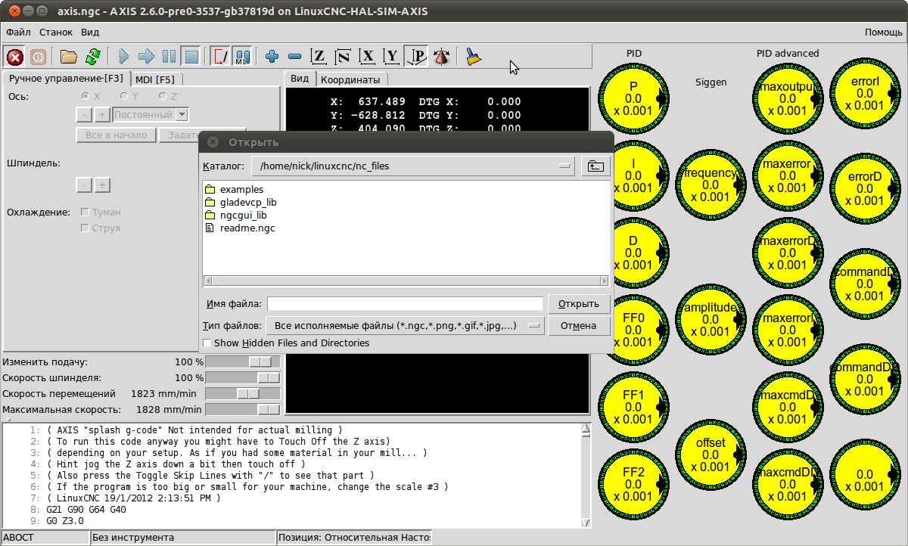Click the G-code listing scroll down arrow
The height and width of the screenshot is (546, 908).
(586, 523)
